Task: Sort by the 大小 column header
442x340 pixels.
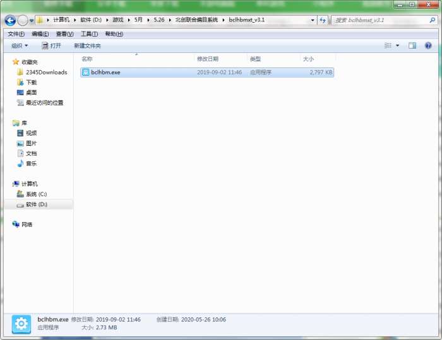Action: [308, 59]
